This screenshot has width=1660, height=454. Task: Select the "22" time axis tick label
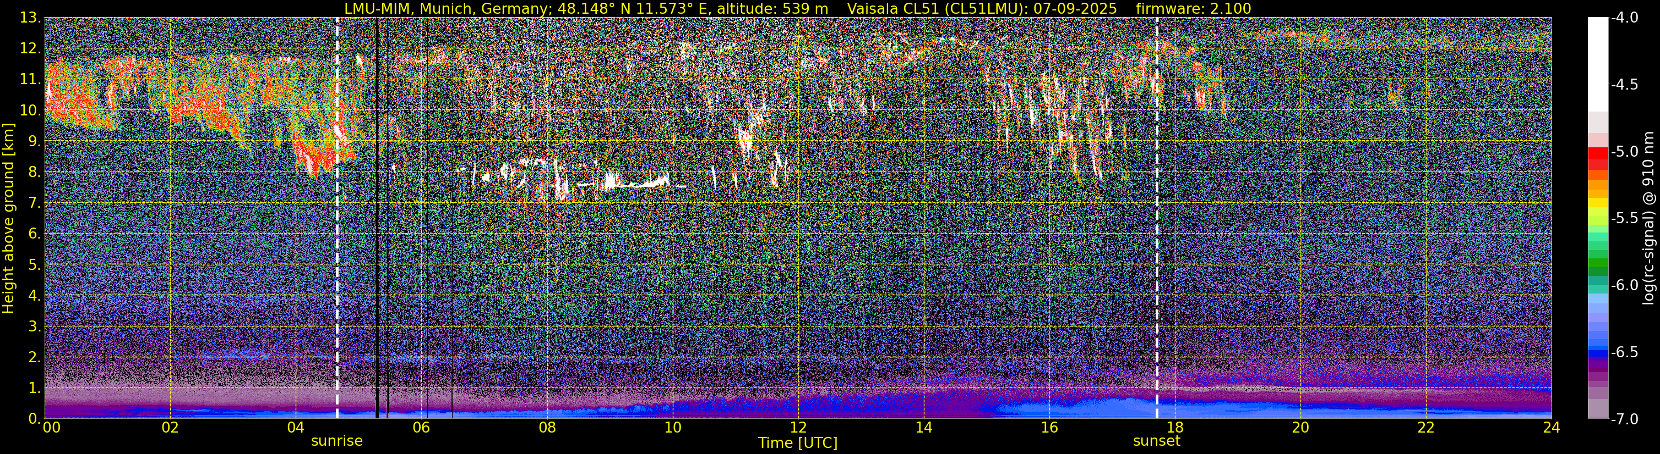coord(1426,428)
